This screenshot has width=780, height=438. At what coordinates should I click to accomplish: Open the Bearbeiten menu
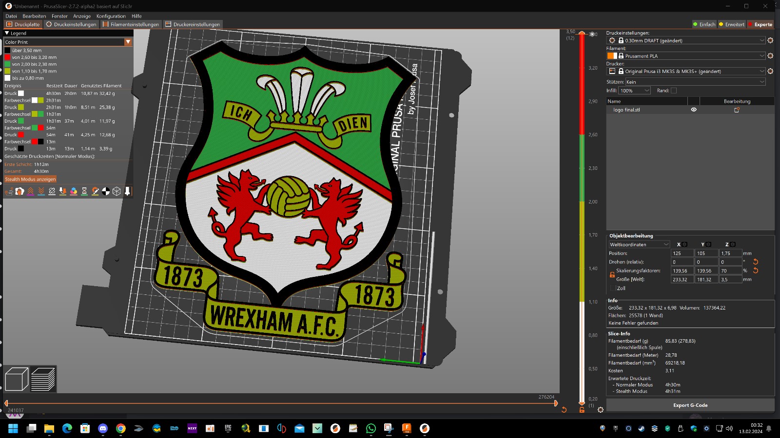tap(34, 16)
